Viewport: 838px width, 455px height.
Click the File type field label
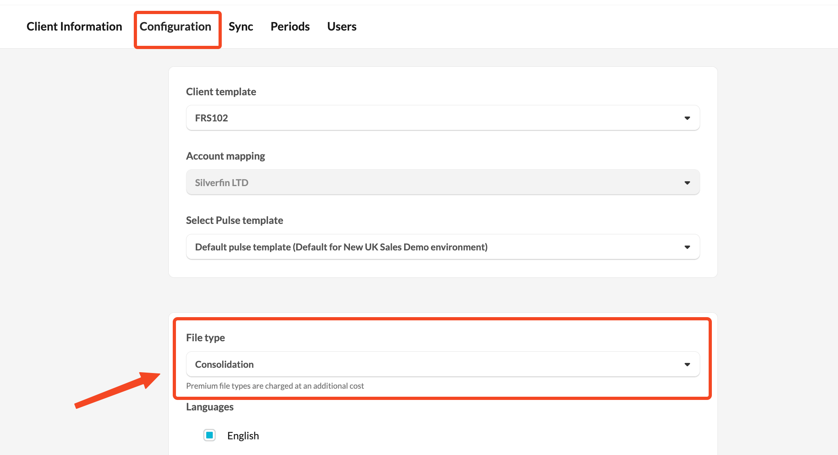point(205,338)
